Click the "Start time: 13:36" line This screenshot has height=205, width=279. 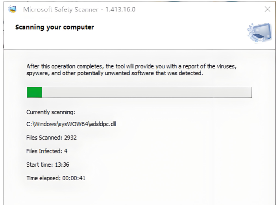pos(48,164)
